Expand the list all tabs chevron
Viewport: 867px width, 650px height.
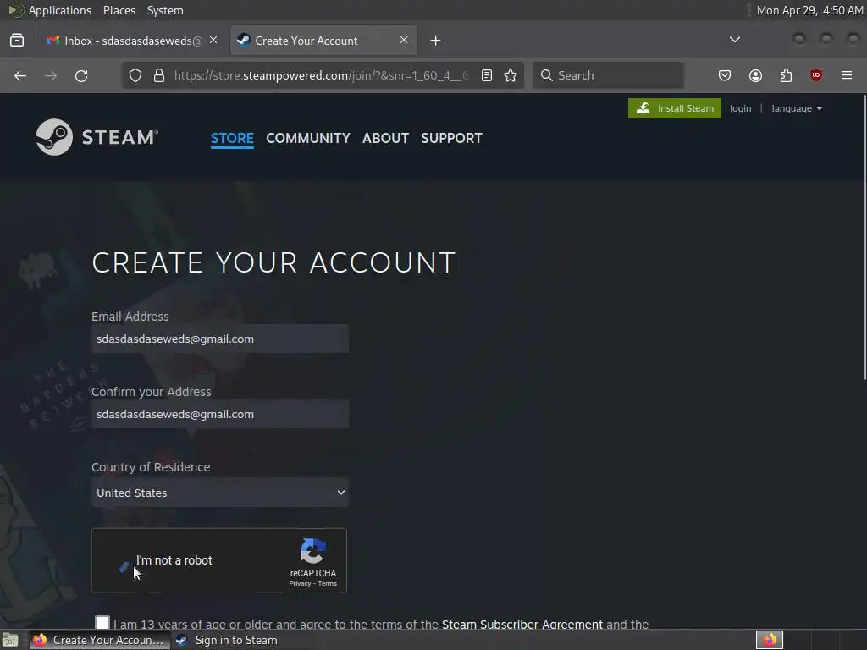[735, 40]
